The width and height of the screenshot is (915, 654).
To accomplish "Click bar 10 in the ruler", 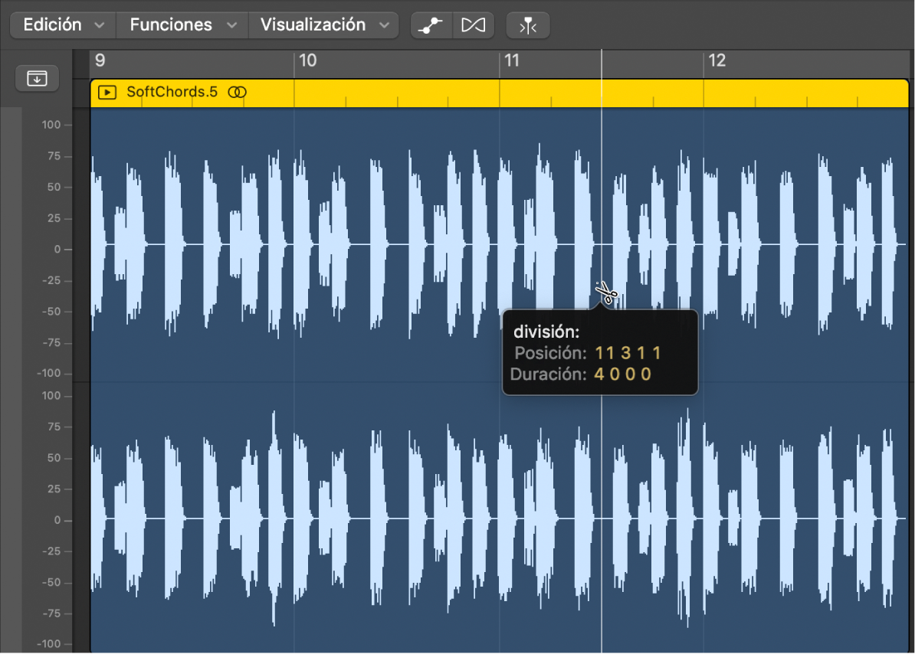I will tap(307, 60).
